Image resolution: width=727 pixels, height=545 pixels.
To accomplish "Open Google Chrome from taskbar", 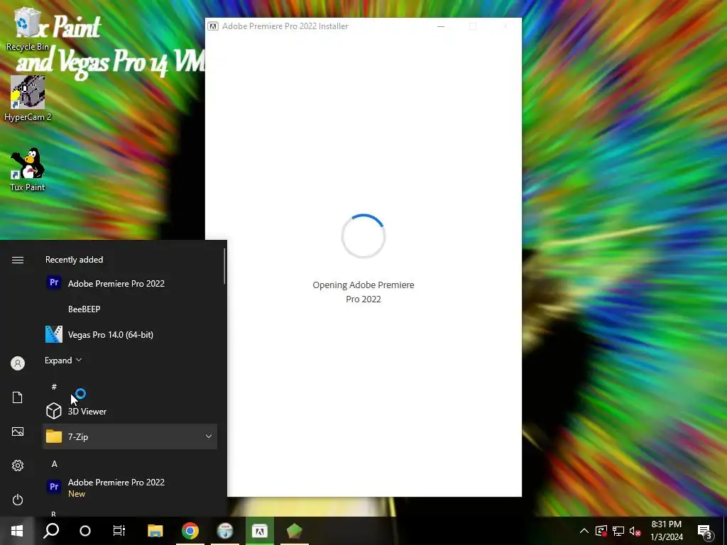I will pos(190,531).
